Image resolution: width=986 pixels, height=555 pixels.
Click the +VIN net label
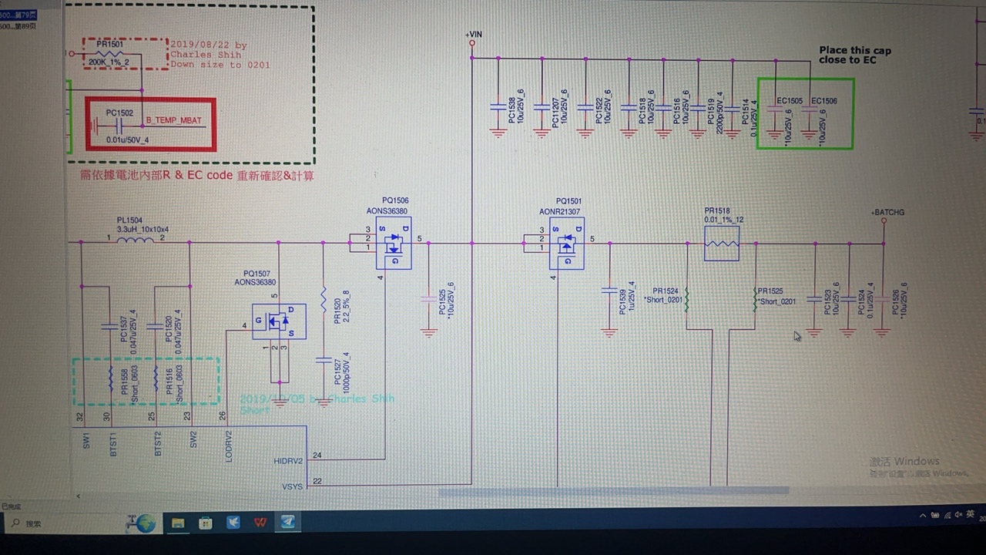click(x=474, y=34)
